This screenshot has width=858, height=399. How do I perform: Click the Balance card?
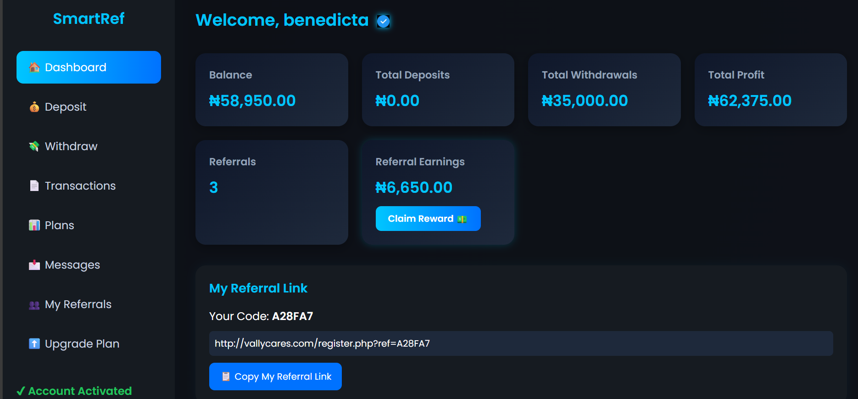pos(272,90)
